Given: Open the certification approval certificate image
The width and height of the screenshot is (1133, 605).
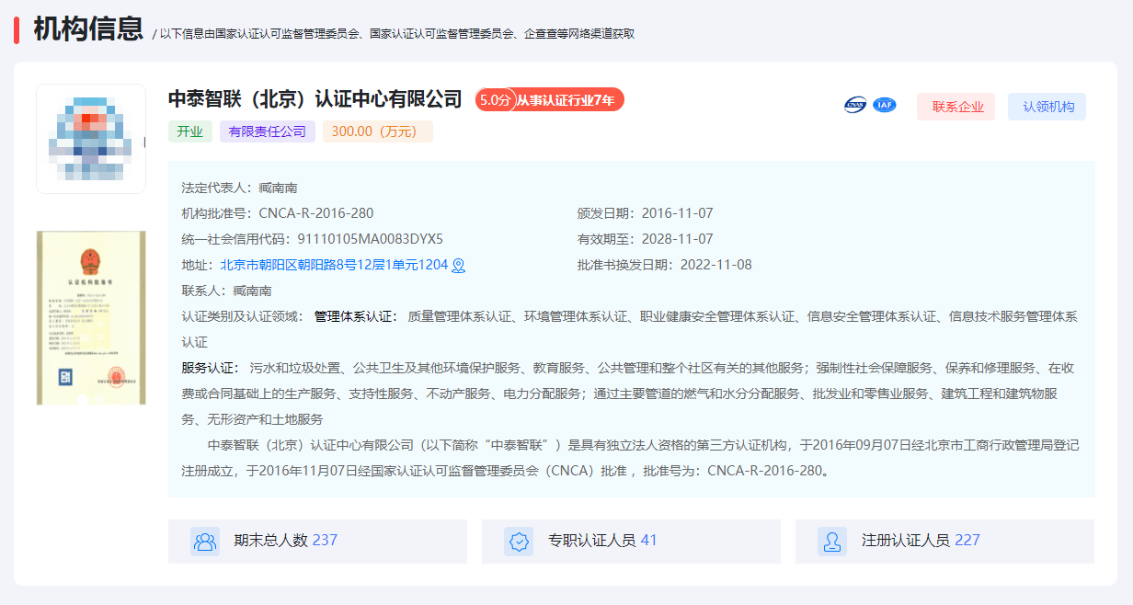Looking at the screenshot, I should (91, 318).
